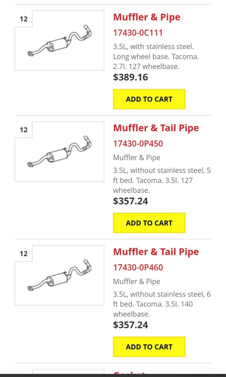Open part number 17430-0P460 link
This screenshot has height=377, width=226.
(138, 267)
